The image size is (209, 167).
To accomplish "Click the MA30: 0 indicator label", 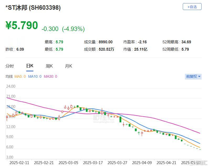I will 50,76.
